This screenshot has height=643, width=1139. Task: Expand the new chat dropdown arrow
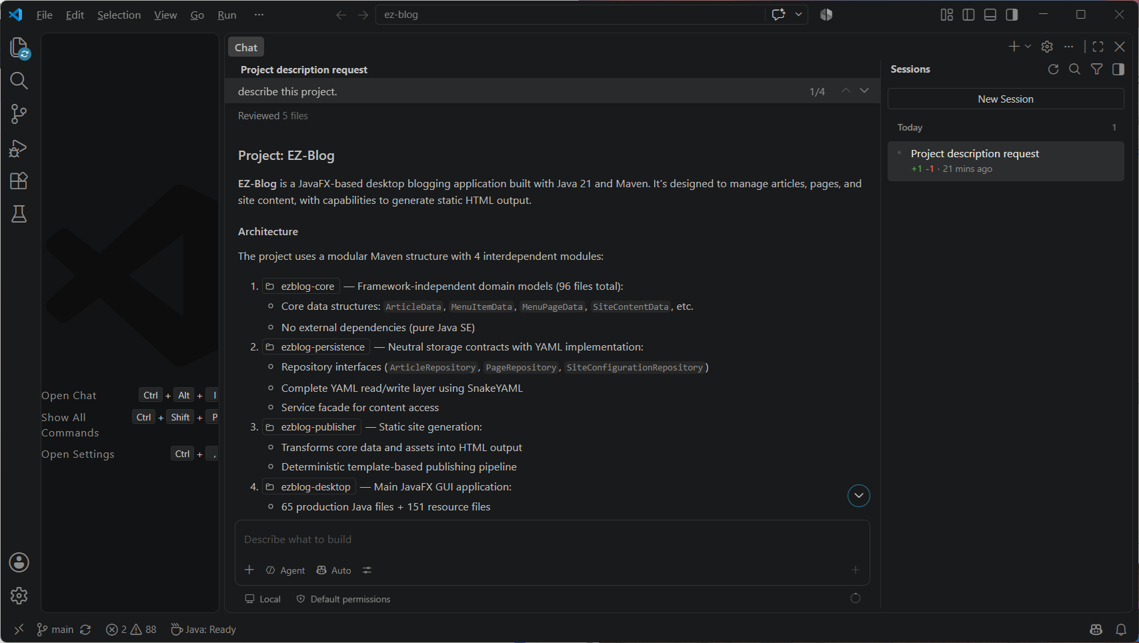click(x=1028, y=47)
